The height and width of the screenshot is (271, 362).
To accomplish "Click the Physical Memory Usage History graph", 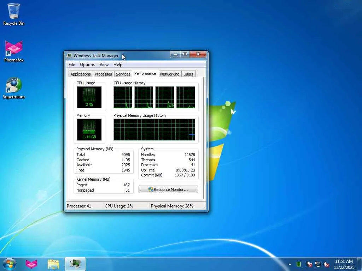I will (154, 130).
